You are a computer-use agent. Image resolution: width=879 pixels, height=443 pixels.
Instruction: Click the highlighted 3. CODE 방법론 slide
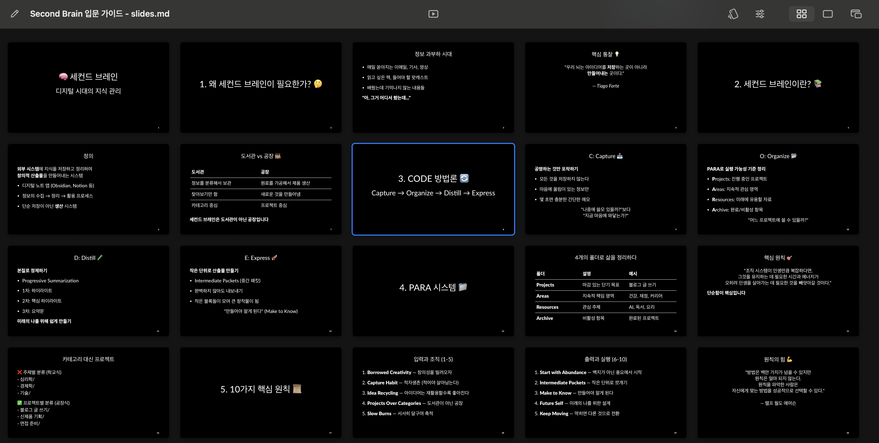click(x=433, y=189)
